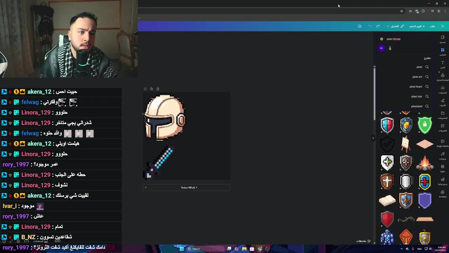Click the purple back arrow in search
This screenshot has height=253, width=449.
382,48
